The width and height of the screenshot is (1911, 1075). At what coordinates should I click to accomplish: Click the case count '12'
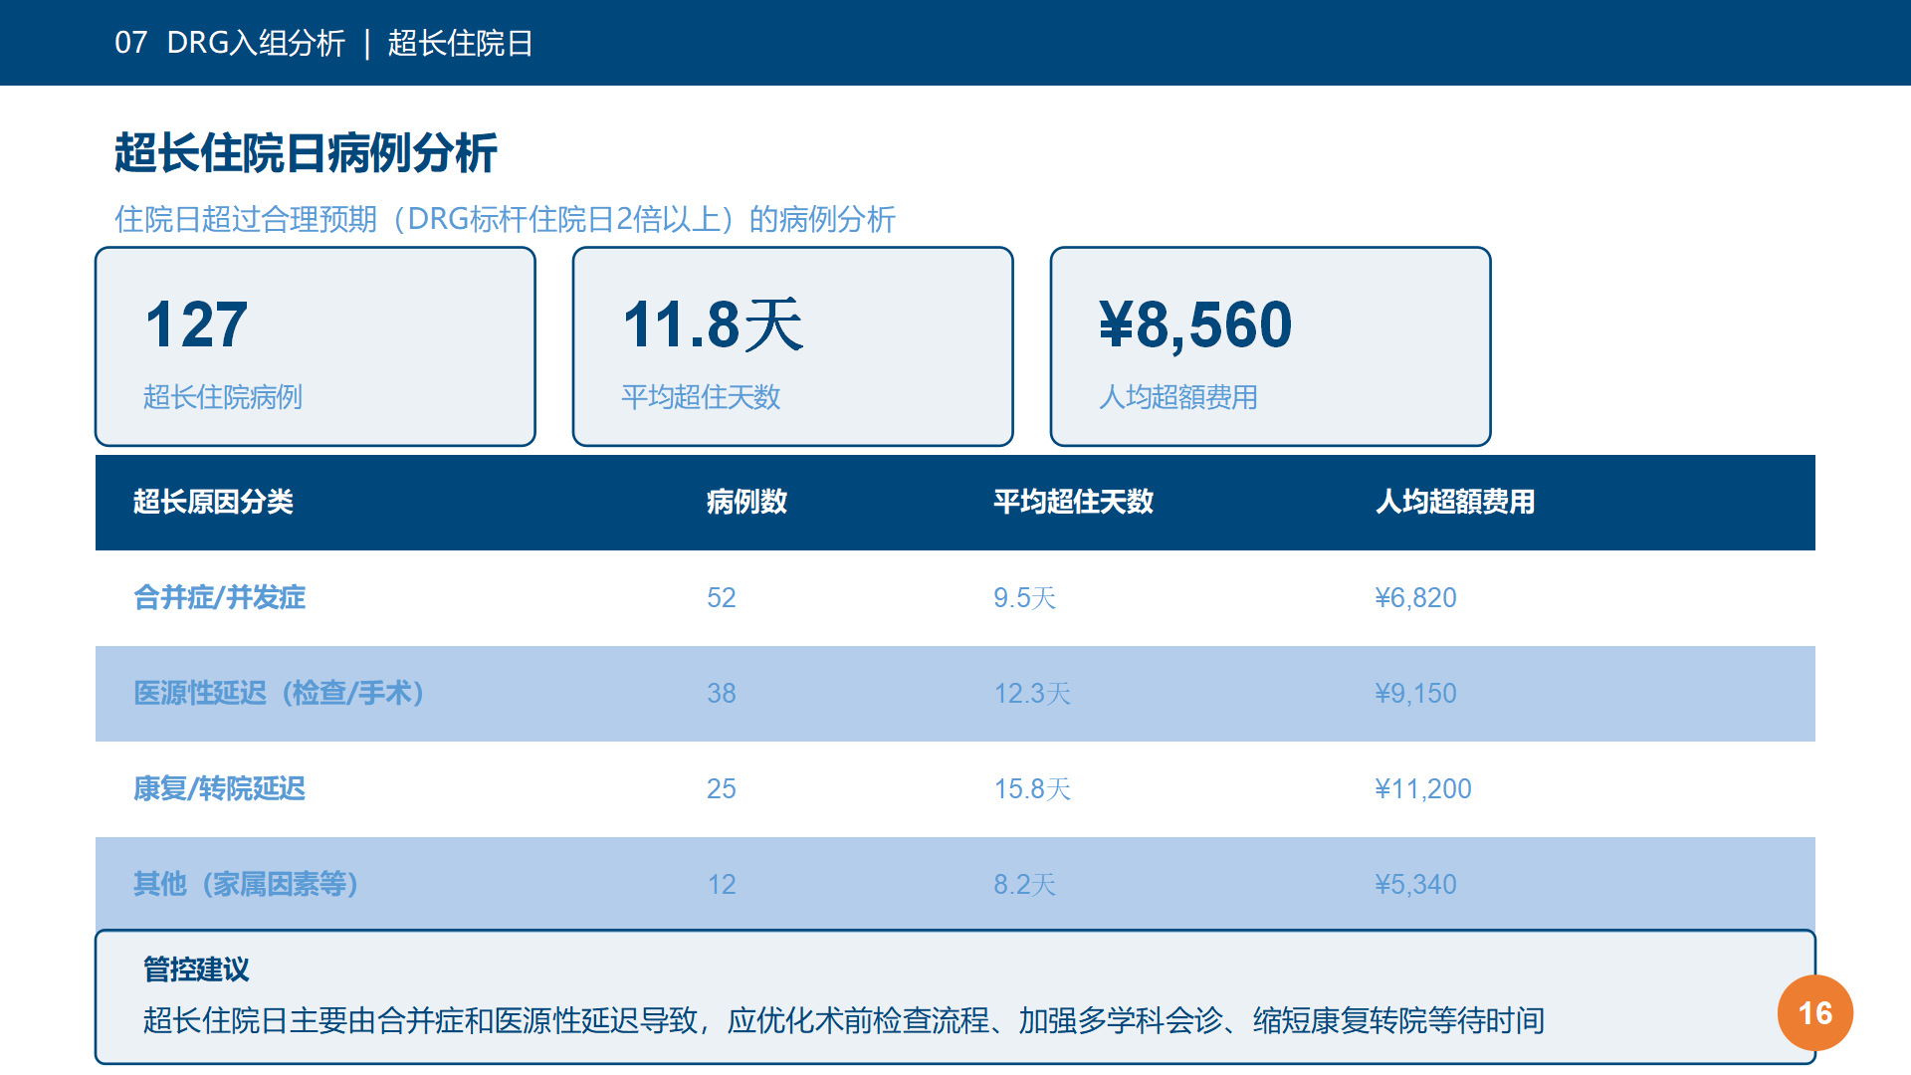click(x=722, y=884)
